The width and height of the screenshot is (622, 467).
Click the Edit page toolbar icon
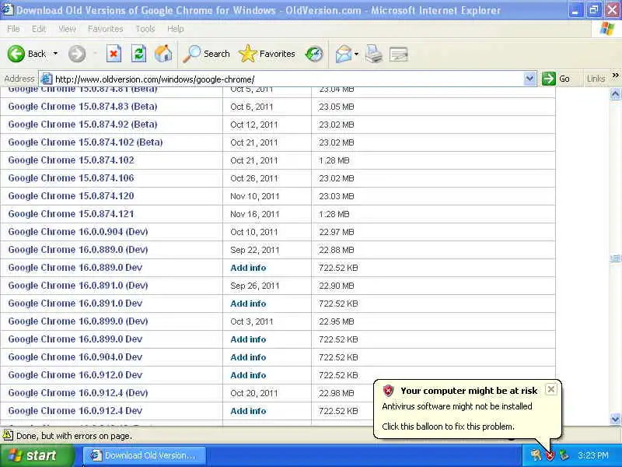[399, 54]
